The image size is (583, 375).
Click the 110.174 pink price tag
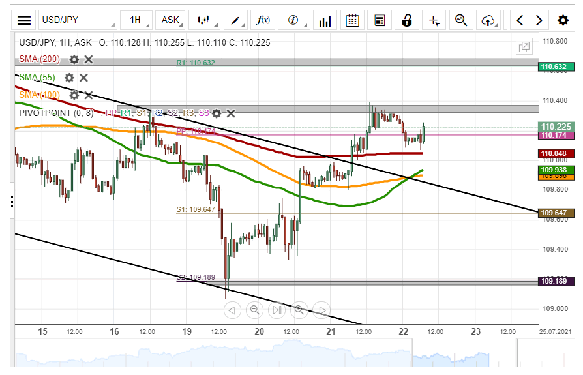pos(556,135)
